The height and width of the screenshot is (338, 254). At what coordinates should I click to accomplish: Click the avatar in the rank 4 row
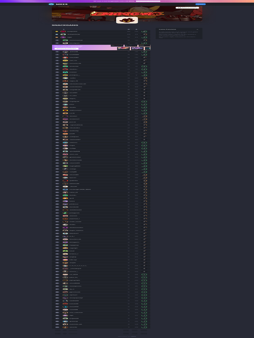pos(65,40)
